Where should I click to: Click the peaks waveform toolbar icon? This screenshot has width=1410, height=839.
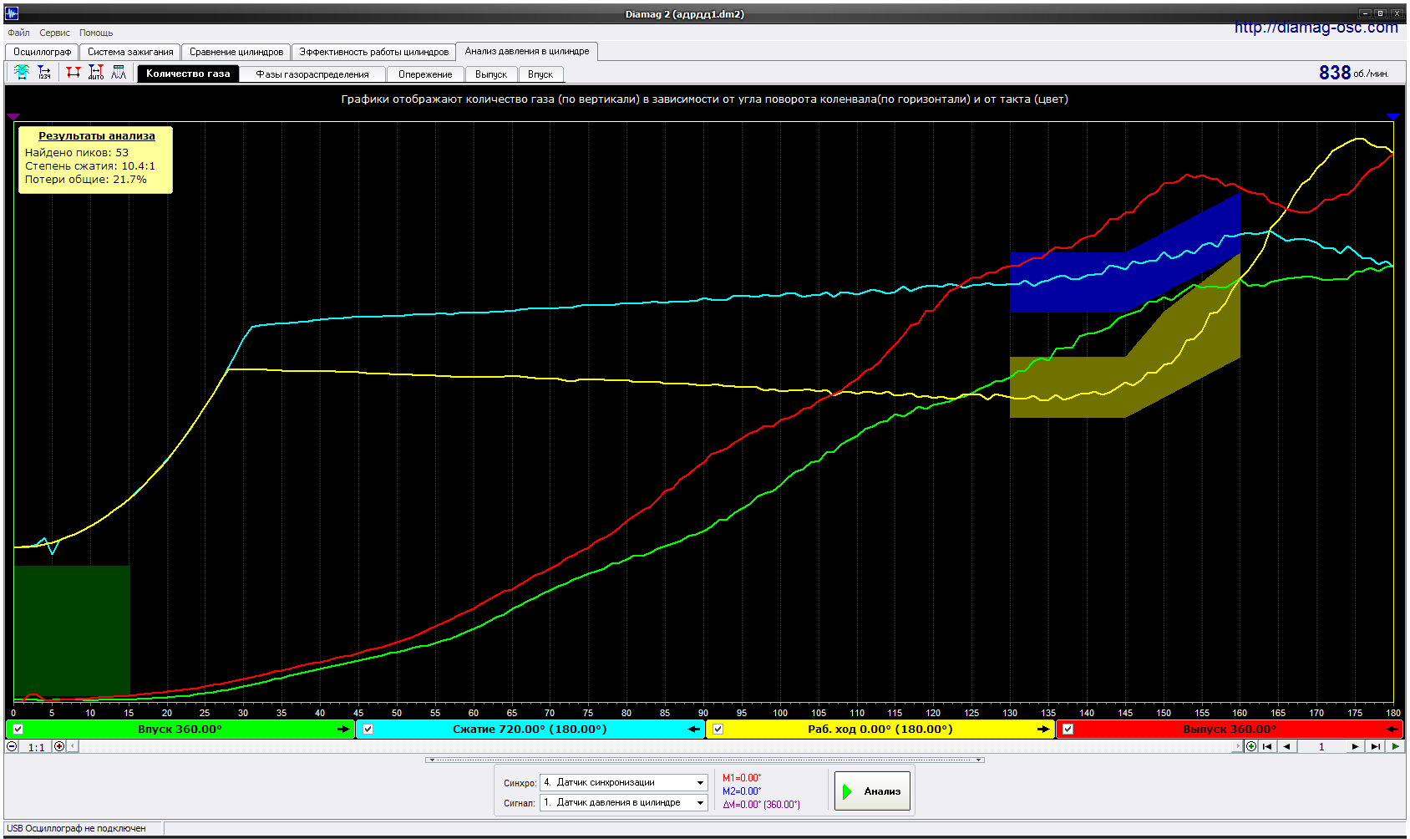point(119,73)
